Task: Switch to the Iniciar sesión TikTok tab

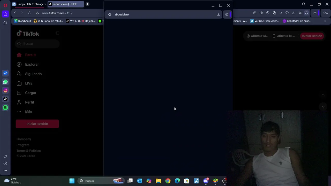Action: coord(66,4)
